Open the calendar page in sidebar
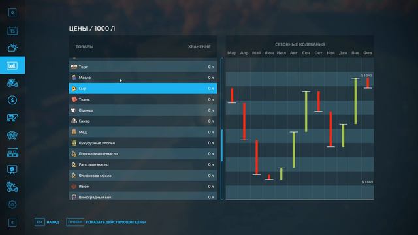Image resolution: width=418 pixels, height=235 pixels. click(12, 31)
